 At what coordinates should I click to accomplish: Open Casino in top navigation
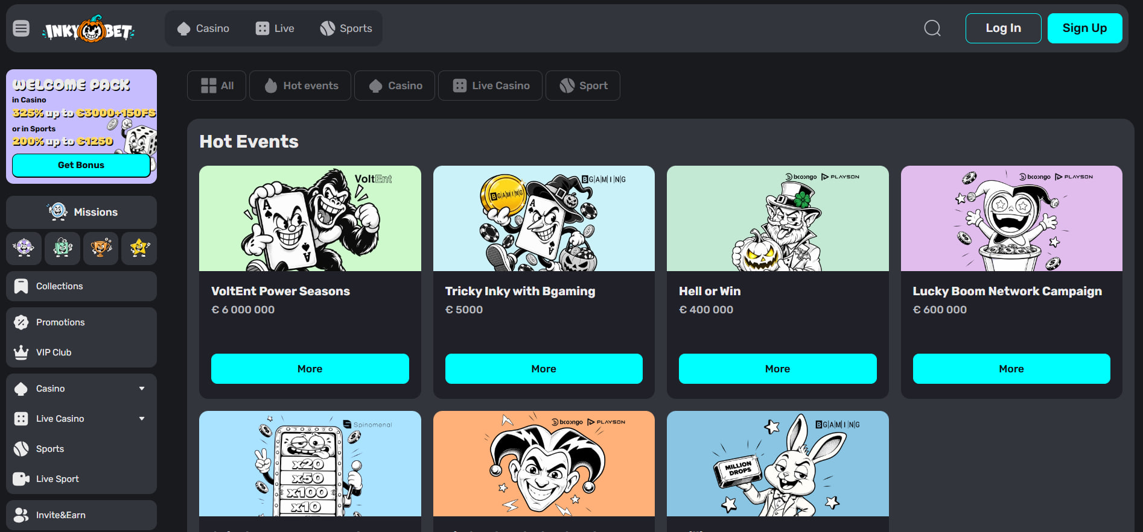203,28
